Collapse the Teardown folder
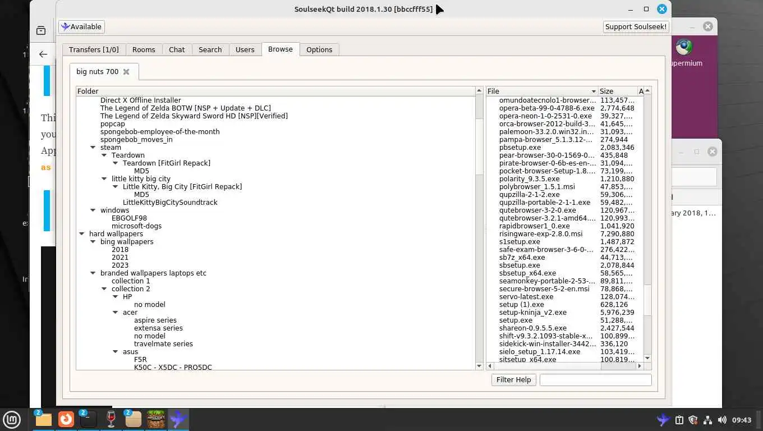Screen dimensions: 763x431 [104, 155]
